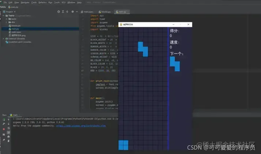
Task: Open the Navigate menu
Action: coord(25,3)
